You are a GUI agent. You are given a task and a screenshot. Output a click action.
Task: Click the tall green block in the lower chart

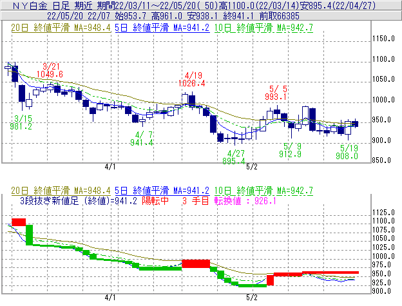click(29, 234)
